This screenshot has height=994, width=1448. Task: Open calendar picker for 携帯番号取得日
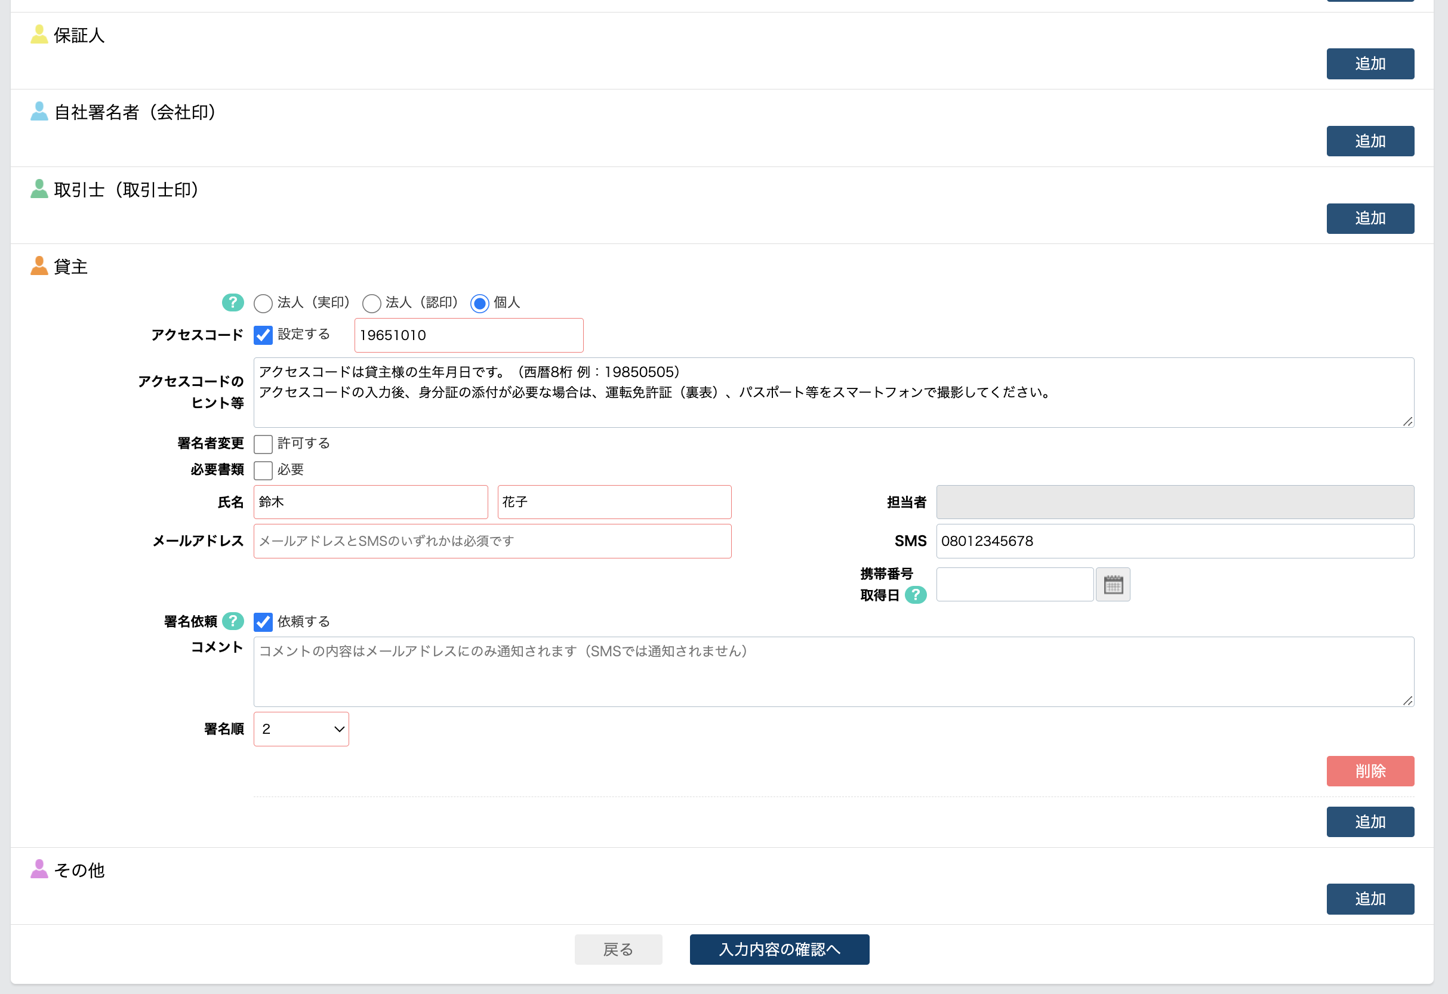(x=1113, y=584)
